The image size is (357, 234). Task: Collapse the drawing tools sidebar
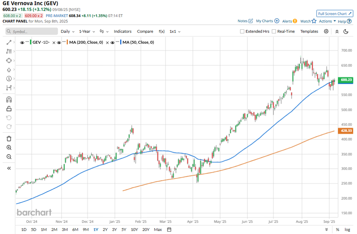click(9, 168)
